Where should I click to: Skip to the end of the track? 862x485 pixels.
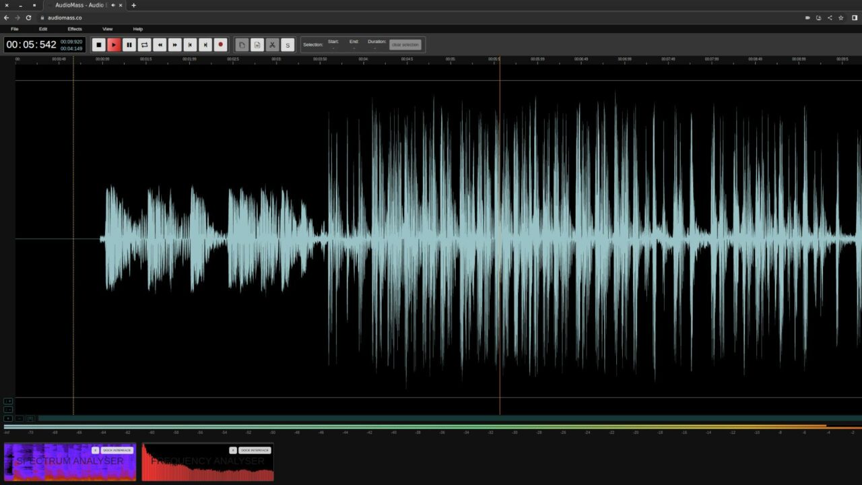[205, 44]
